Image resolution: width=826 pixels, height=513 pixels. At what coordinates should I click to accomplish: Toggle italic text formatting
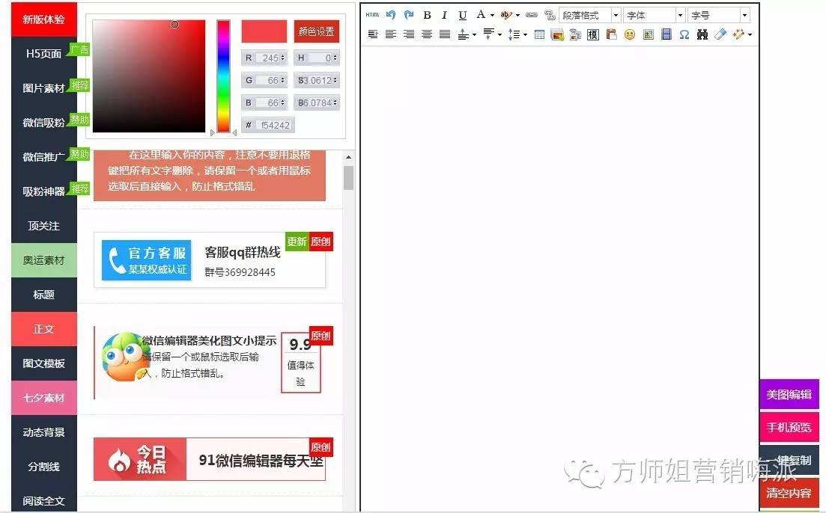444,15
